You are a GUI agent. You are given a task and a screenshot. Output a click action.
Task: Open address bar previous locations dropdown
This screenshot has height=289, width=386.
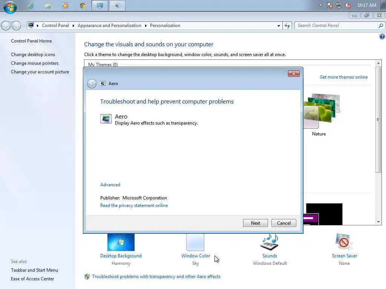[x=279, y=26]
